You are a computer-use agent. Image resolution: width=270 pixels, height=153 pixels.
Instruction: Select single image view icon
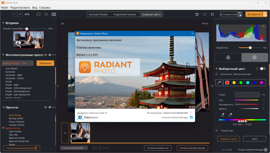pyautogui.click(x=39, y=14)
